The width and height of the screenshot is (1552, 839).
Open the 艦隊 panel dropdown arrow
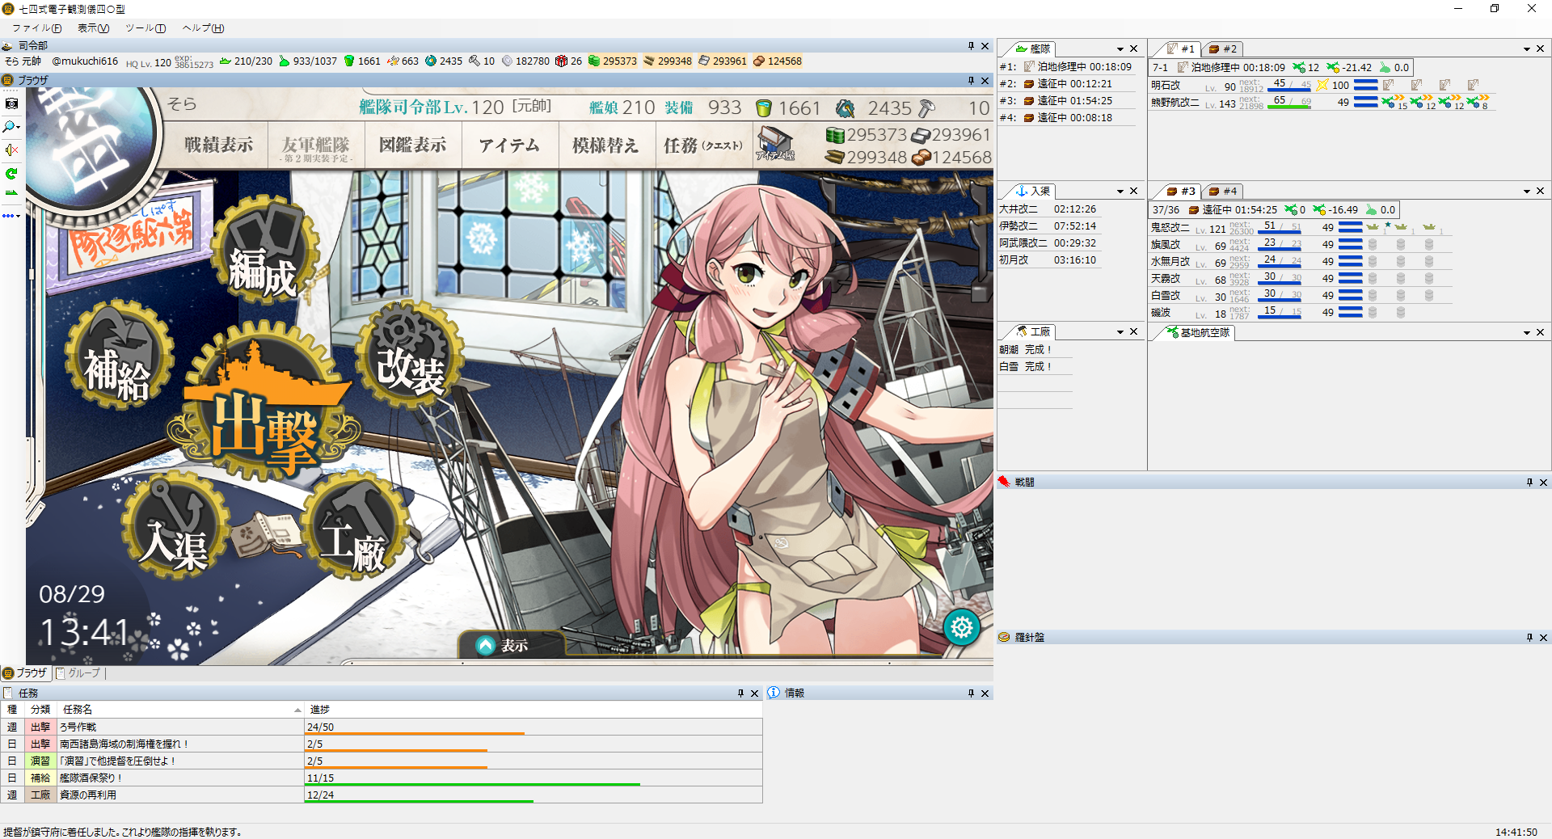point(1120,49)
